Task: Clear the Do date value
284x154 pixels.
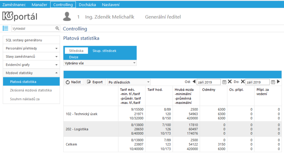Action: [243, 82]
